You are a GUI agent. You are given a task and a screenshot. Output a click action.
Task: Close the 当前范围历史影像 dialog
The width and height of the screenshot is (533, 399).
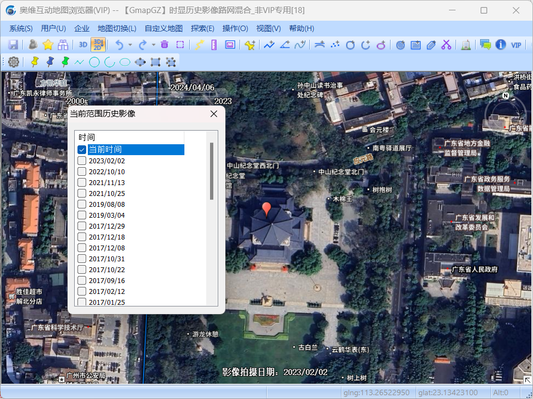tap(214, 114)
